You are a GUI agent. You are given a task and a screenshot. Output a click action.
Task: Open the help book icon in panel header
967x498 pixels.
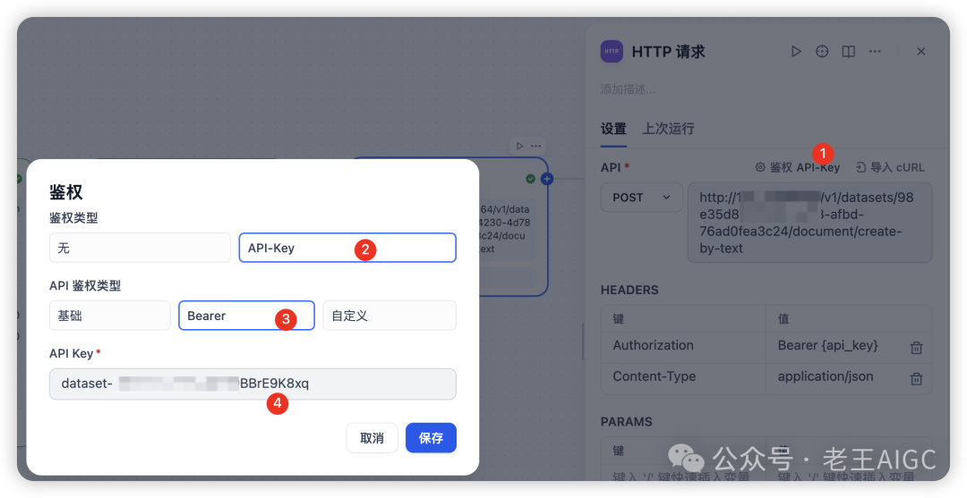point(849,52)
